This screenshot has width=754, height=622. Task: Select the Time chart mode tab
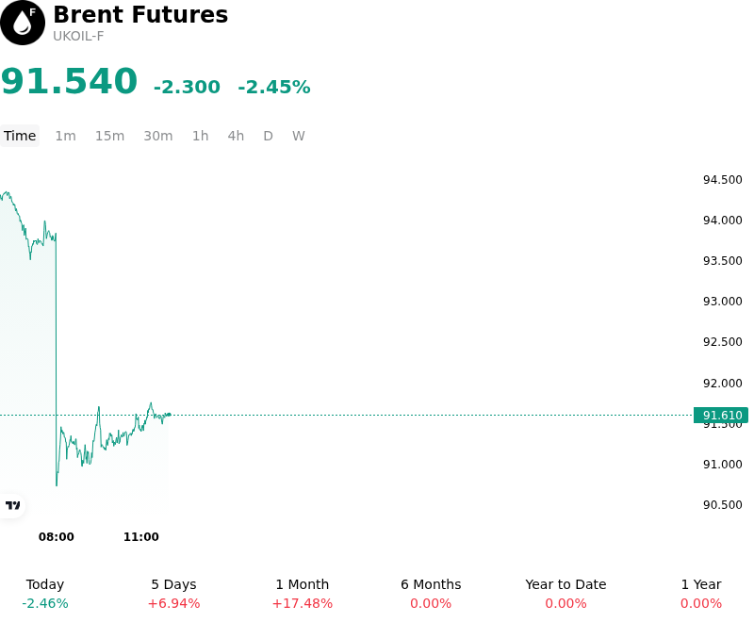pos(20,136)
